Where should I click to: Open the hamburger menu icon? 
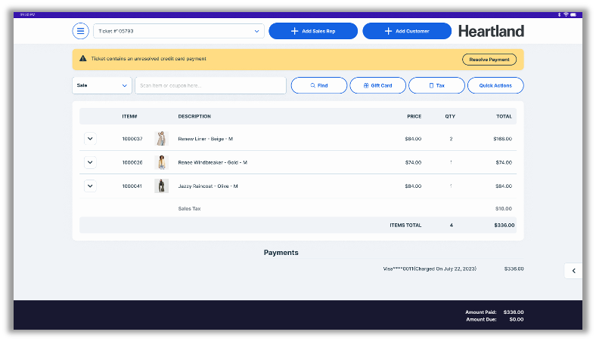click(80, 31)
